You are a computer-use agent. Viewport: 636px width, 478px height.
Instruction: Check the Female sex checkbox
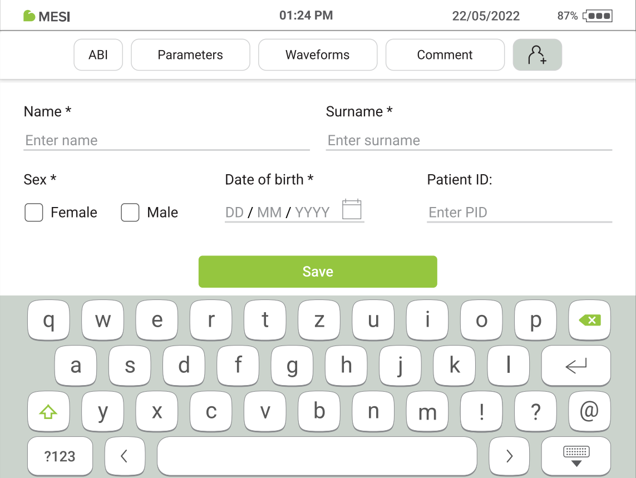pos(34,213)
